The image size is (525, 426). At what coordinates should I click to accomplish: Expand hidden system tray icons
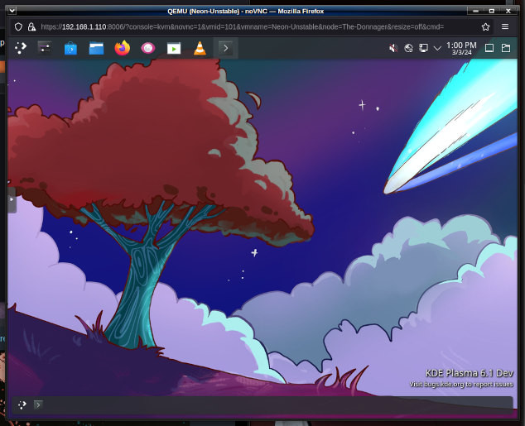tap(437, 48)
